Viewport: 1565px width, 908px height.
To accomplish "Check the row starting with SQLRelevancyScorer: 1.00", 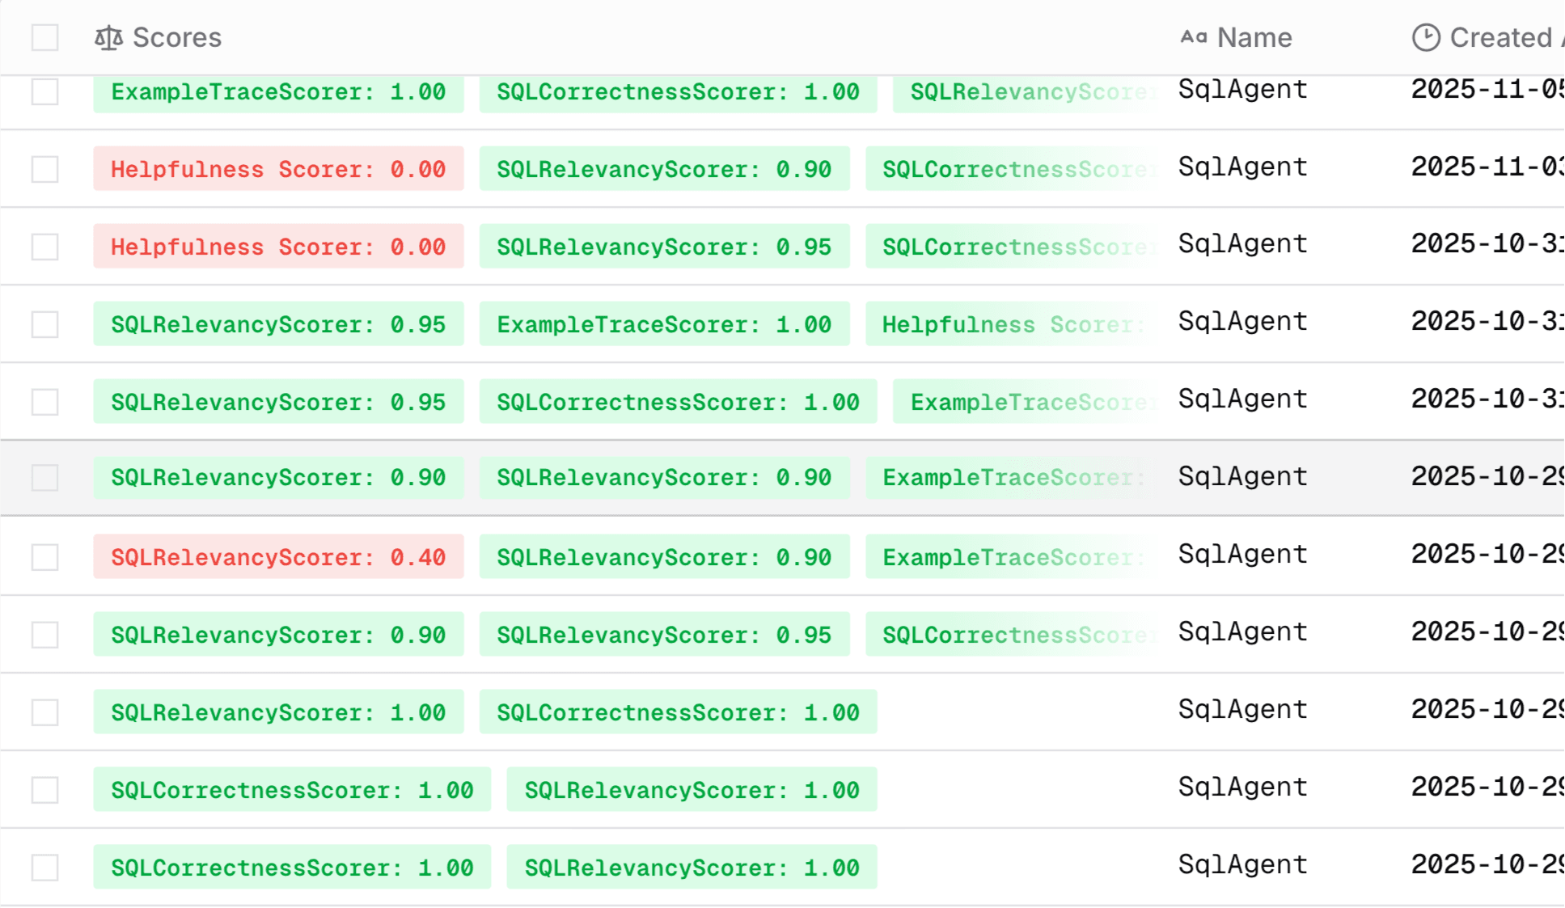I will tap(45, 712).
